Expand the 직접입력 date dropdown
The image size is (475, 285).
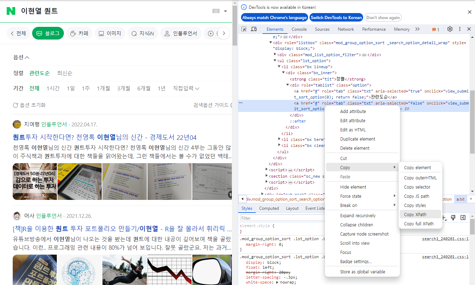pyautogui.click(x=186, y=88)
